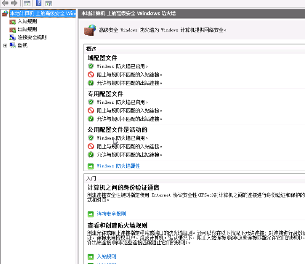The image size is (305, 264).
Task: Open the Windows 防火墙属性 link
Action: point(118,166)
